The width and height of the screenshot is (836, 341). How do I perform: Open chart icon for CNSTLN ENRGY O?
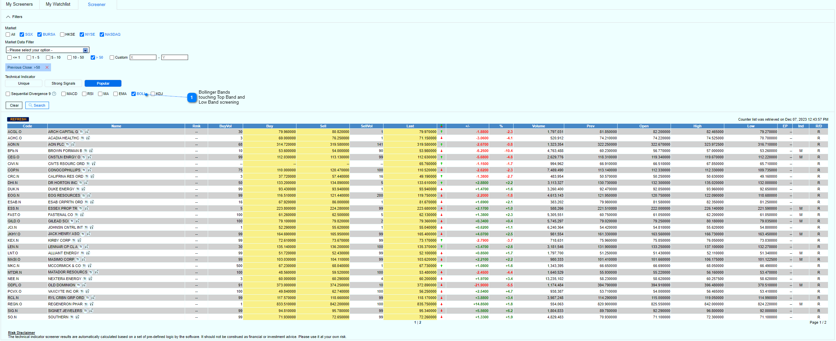point(89,157)
